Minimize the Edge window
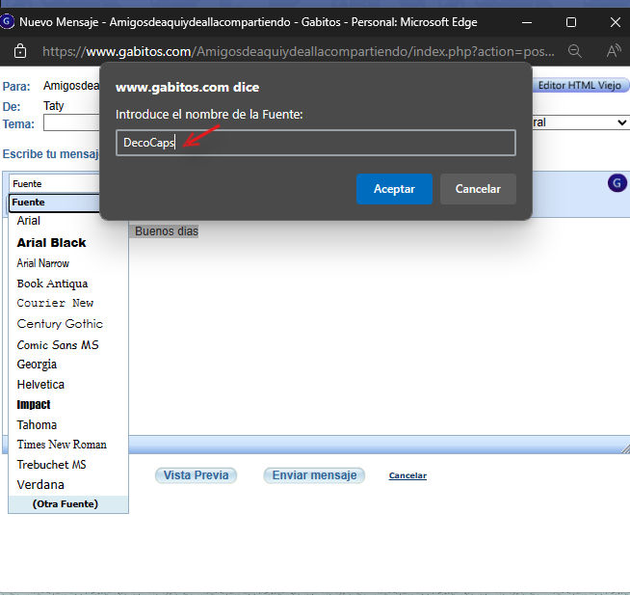Screen dimensions: 630x595 [x=528, y=21]
